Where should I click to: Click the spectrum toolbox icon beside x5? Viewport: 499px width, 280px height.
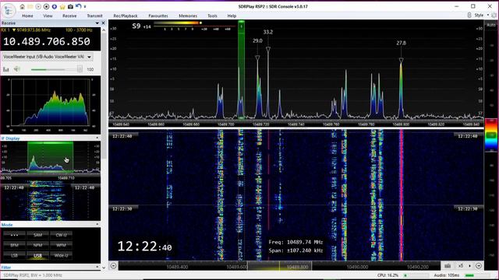coord(448,266)
